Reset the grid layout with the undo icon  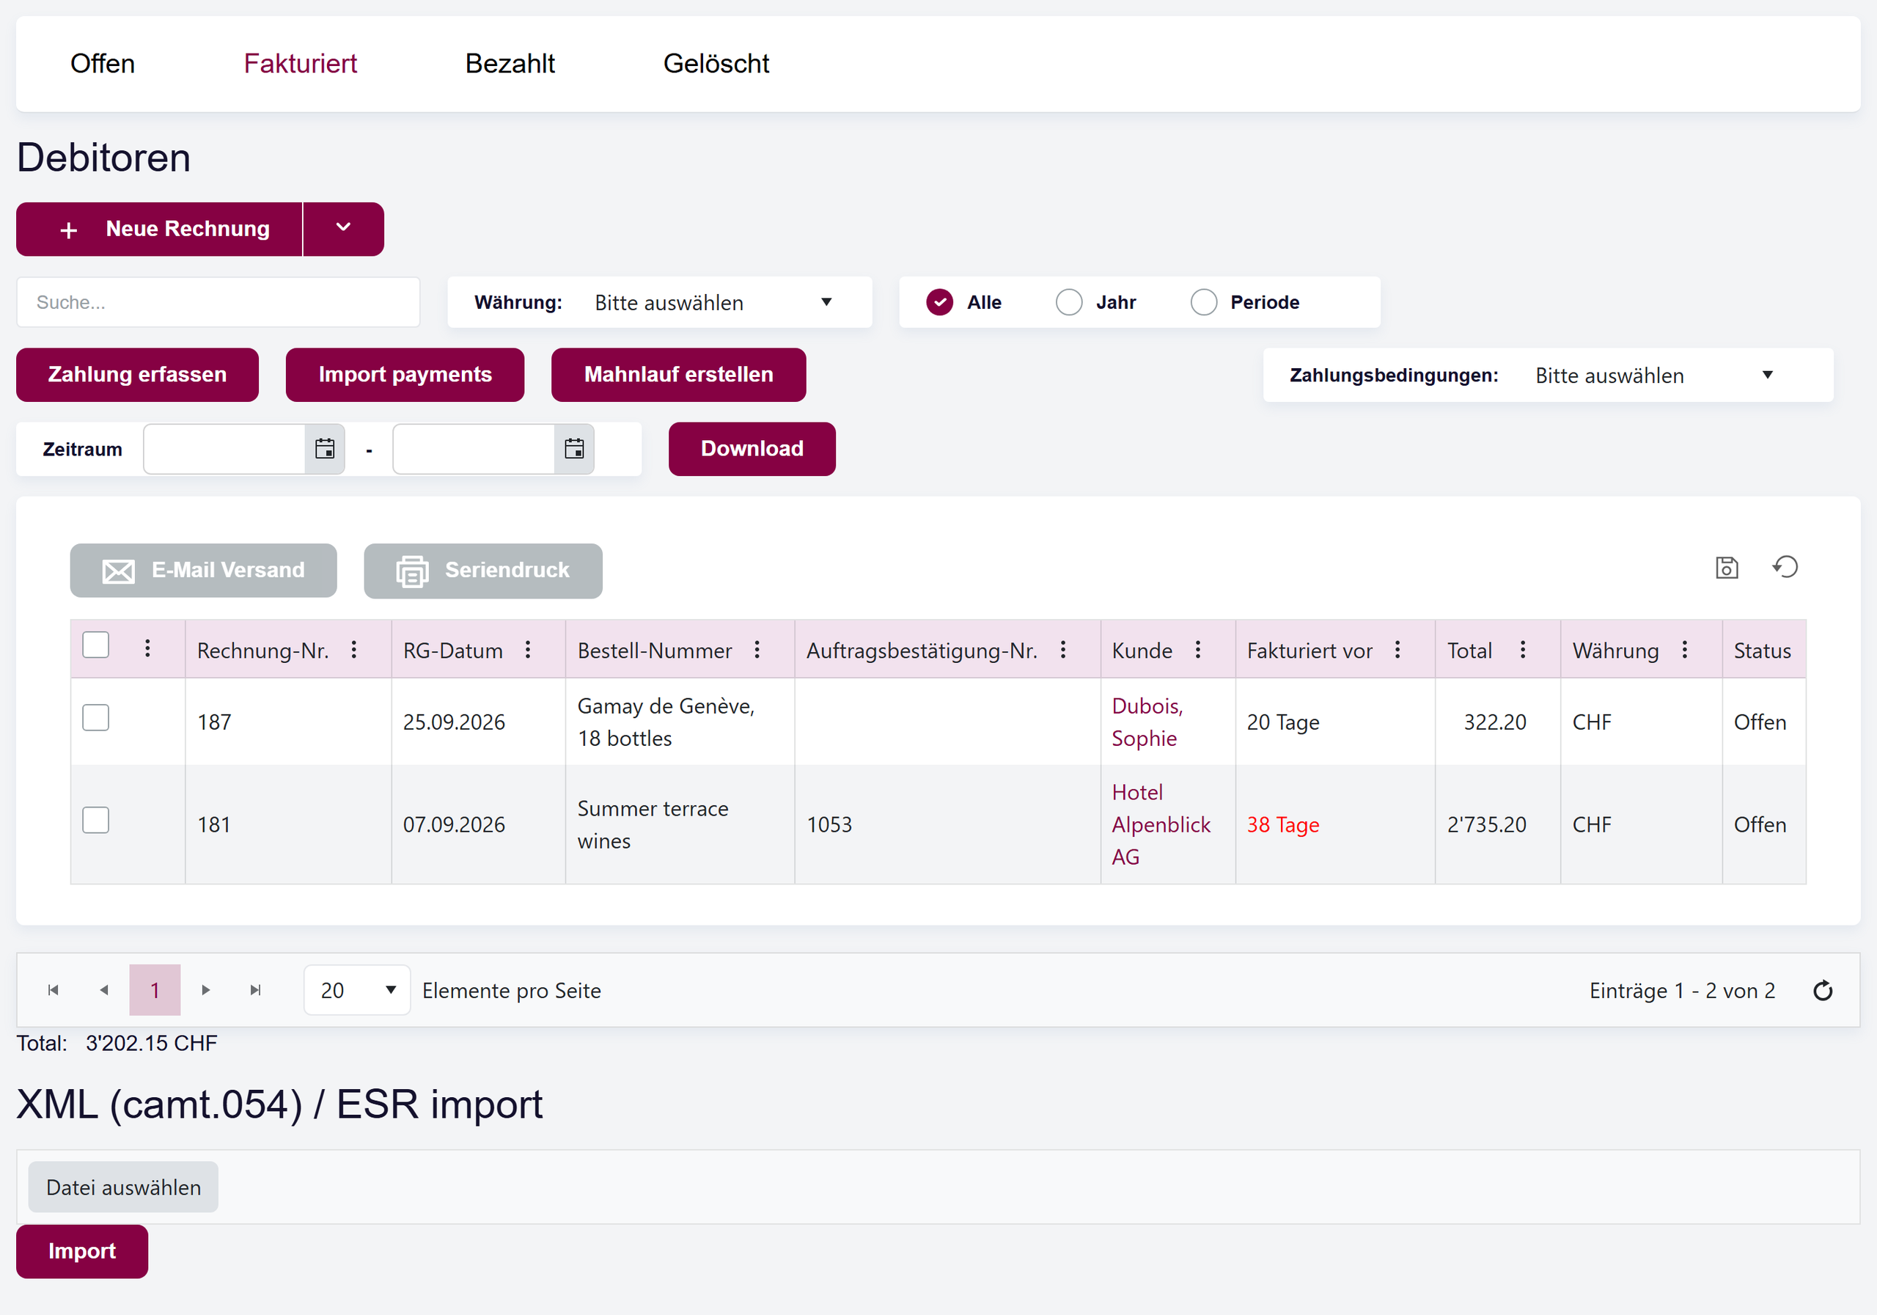pyautogui.click(x=1785, y=567)
